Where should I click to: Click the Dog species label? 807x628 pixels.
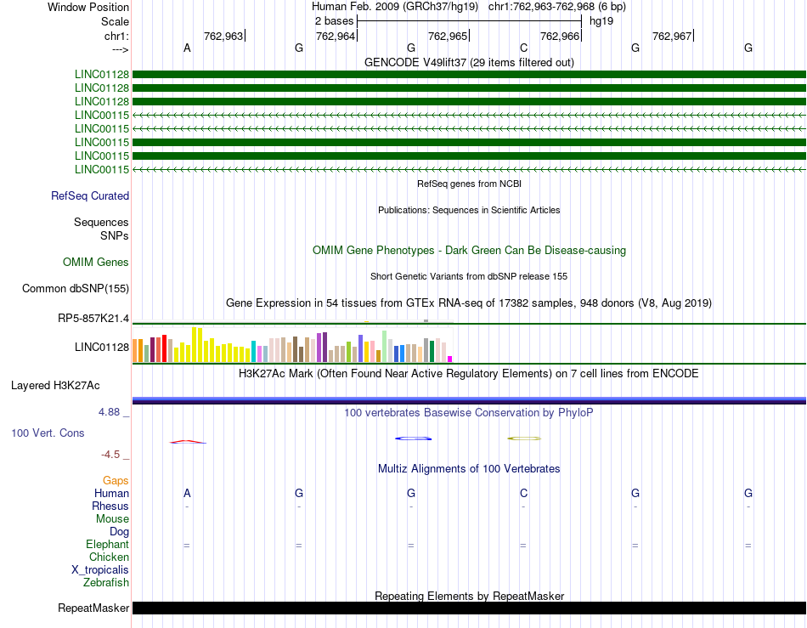click(x=119, y=532)
